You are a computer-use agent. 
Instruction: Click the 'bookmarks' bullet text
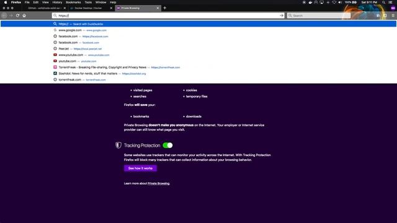click(141, 116)
